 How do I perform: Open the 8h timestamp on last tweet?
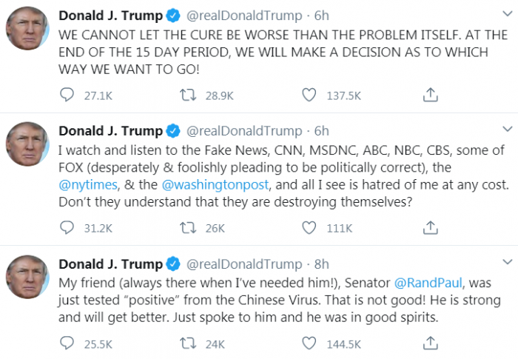(x=322, y=264)
